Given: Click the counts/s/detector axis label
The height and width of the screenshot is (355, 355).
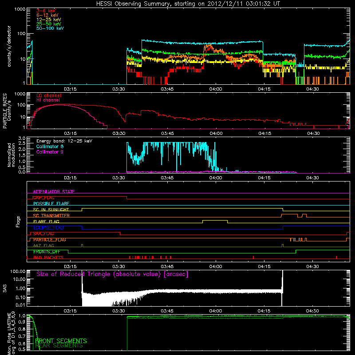Looking at the screenshot, I should [x=9, y=46].
